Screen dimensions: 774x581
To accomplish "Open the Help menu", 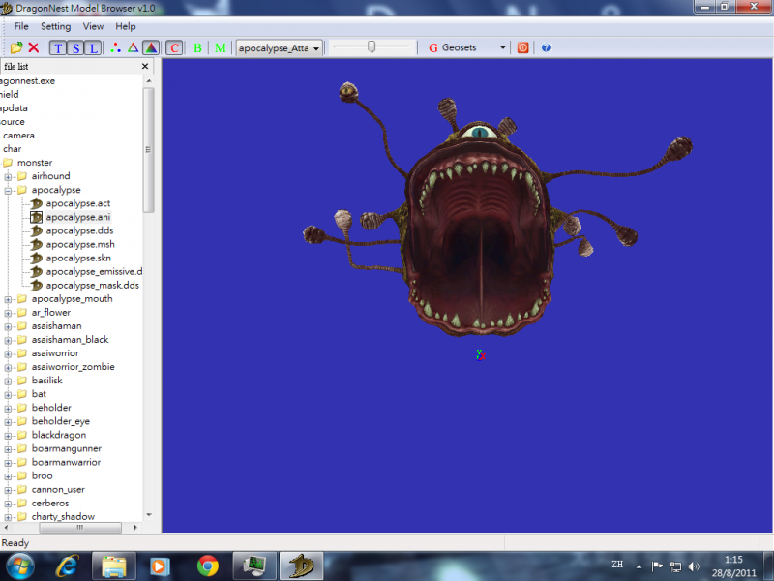I will coord(126,27).
